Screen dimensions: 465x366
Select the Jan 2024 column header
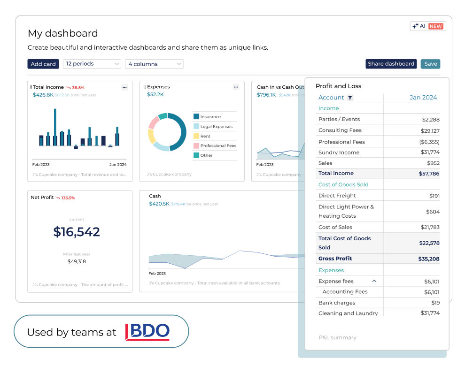point(423,97)
